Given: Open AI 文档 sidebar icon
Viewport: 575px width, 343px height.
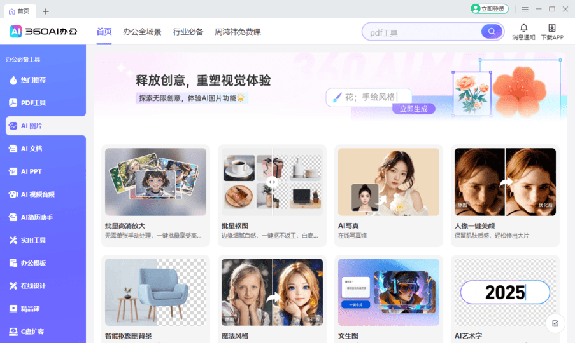Looking at the screenshot, I should pos(13,149).
